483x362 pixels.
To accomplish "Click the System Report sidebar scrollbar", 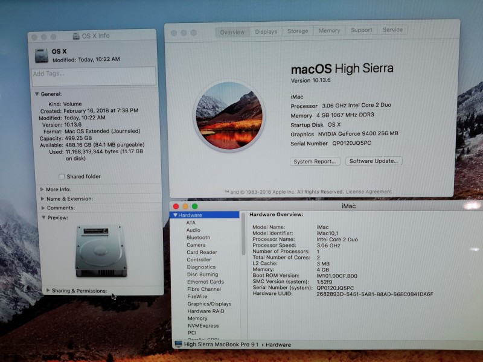I will [243, 235].
